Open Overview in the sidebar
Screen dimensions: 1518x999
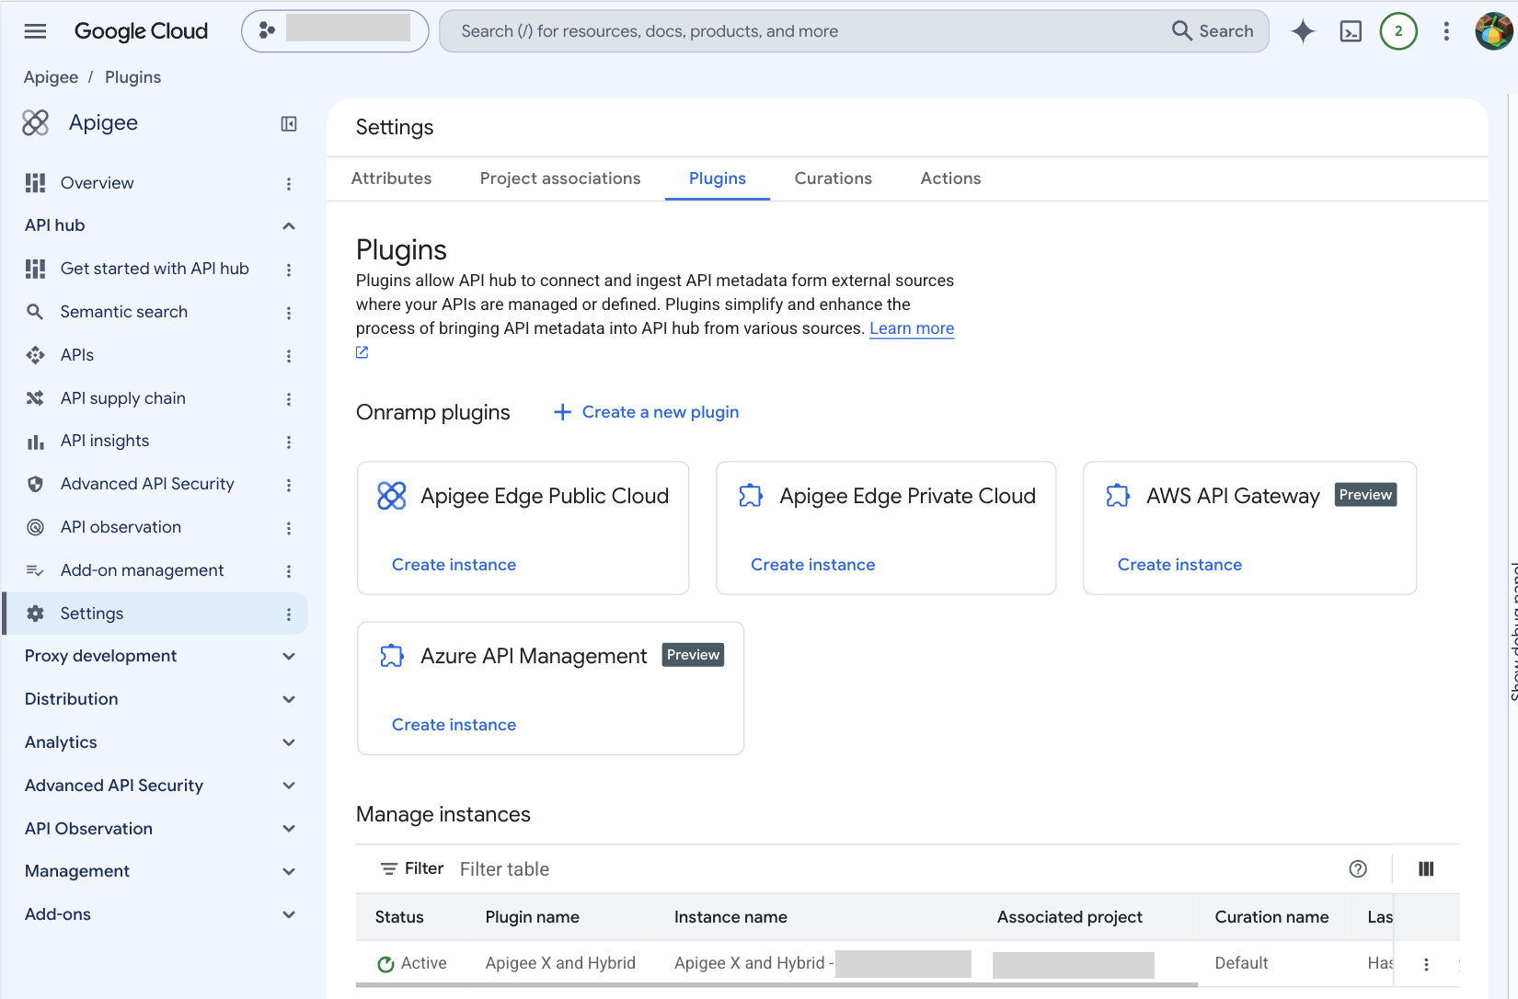click(x=97, y=183)
